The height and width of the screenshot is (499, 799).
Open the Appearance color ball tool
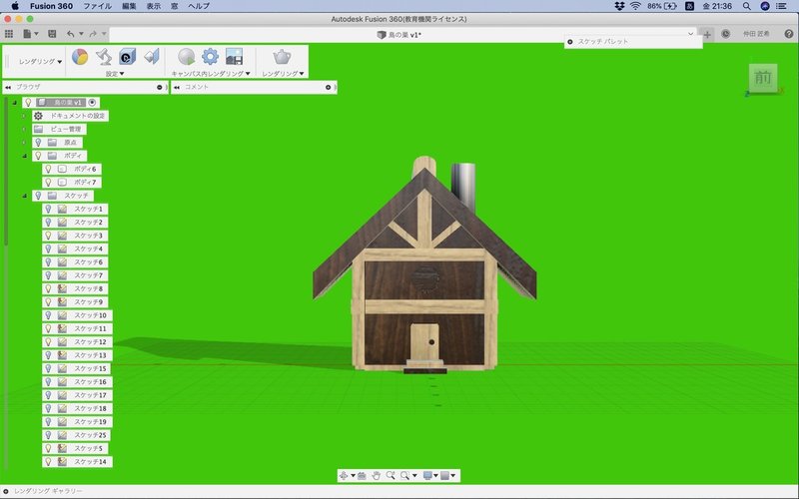[80, 57]
